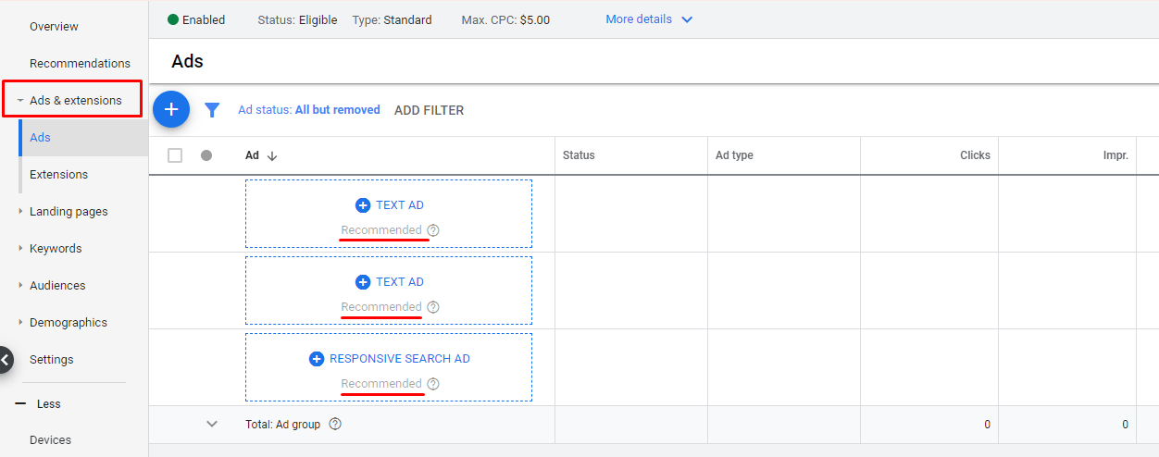Click the Ad status: All but removed filter
This screenshot has width=1159, height=457.
click(x=309, y=109)
